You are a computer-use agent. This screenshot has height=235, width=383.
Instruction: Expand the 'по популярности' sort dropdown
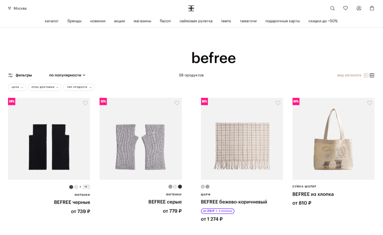coord(67,75)
